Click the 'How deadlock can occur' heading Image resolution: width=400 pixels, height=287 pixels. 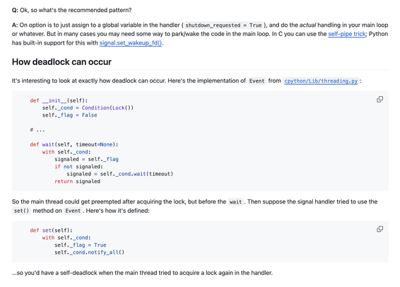[x=61, y=61]
